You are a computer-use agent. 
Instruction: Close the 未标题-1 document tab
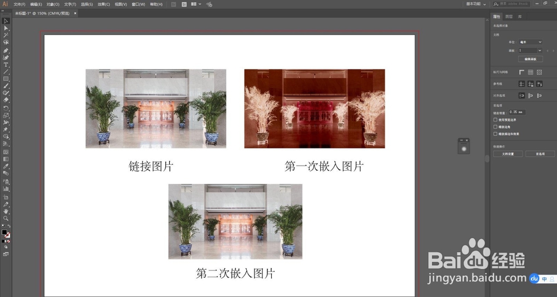(x=75, y=13)
